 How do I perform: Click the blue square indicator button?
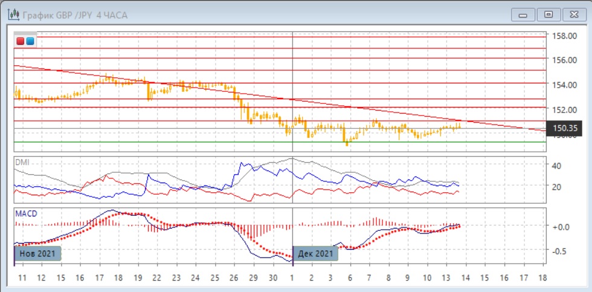30,41
